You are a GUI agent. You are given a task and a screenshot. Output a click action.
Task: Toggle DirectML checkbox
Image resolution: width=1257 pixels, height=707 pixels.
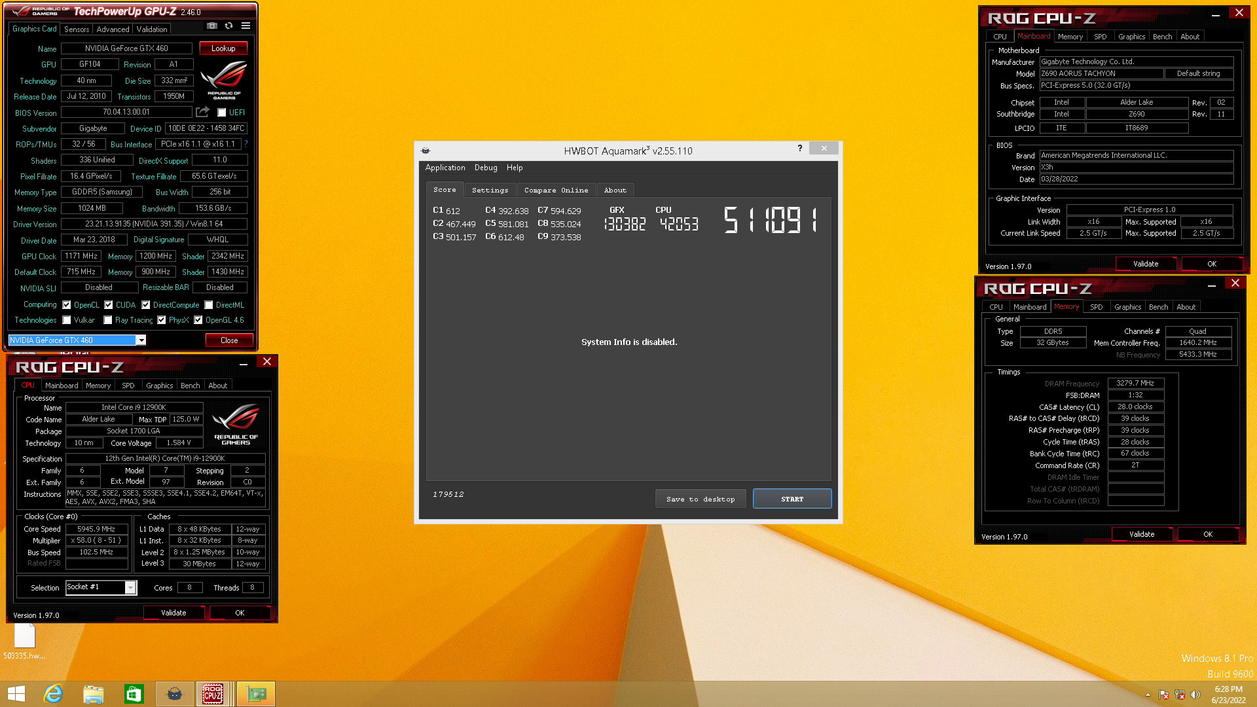209,305
